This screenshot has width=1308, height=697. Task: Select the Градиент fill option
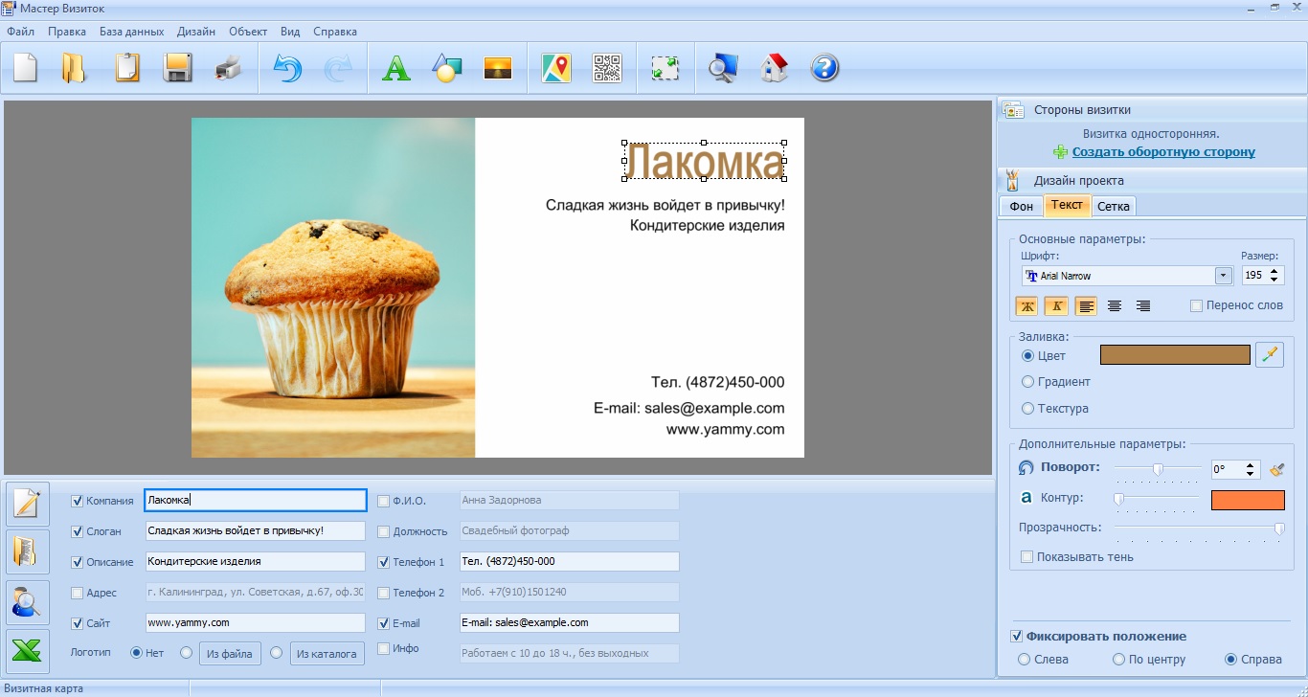(1028, 382)
